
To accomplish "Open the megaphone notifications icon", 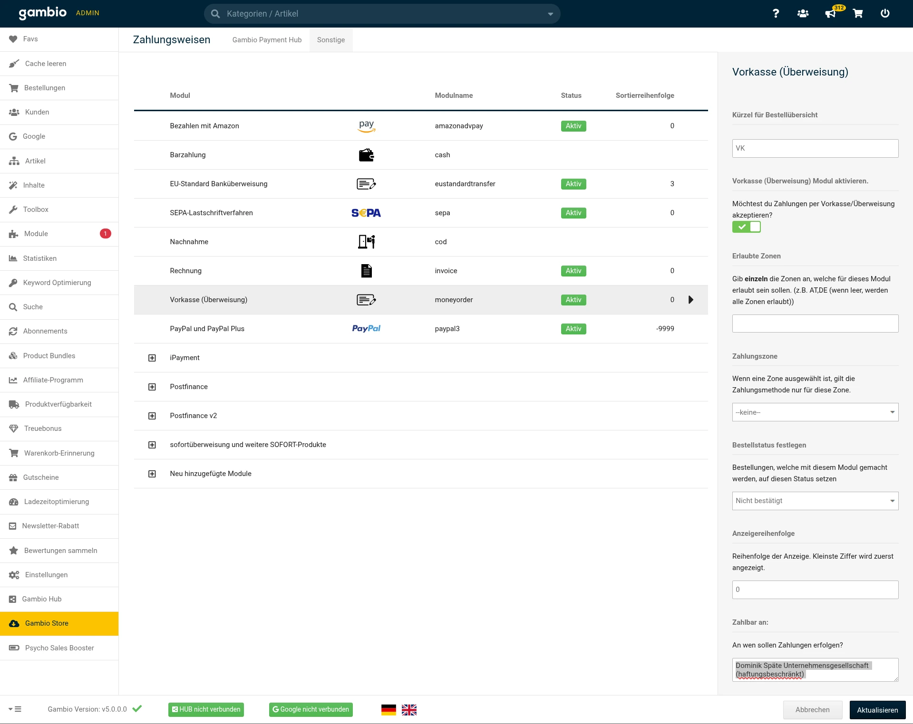I will (830, 13).
